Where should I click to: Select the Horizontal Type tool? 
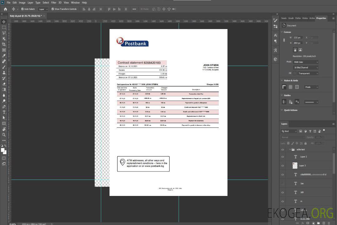[4, 112]
